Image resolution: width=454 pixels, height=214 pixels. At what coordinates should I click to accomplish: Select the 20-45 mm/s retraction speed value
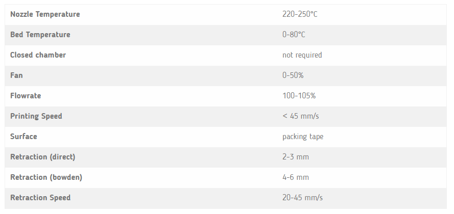[x=302, y=198]
